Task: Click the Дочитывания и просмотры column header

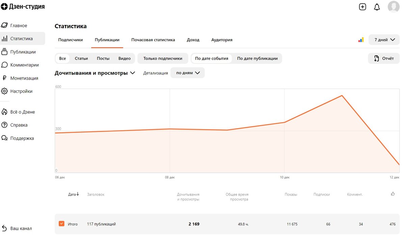Action: tap(188, 197)
